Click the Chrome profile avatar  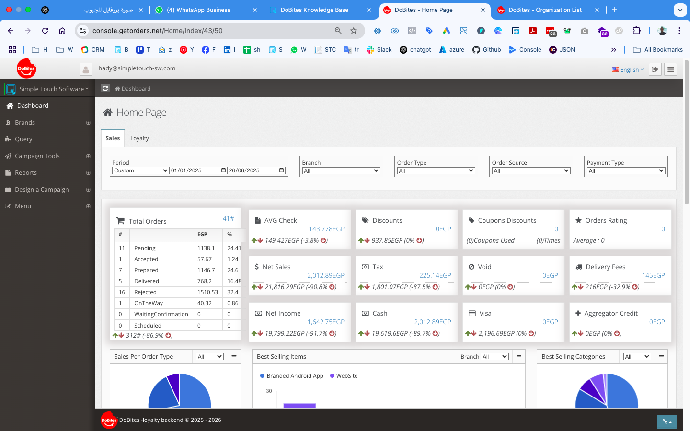click(x=662, y=31)
